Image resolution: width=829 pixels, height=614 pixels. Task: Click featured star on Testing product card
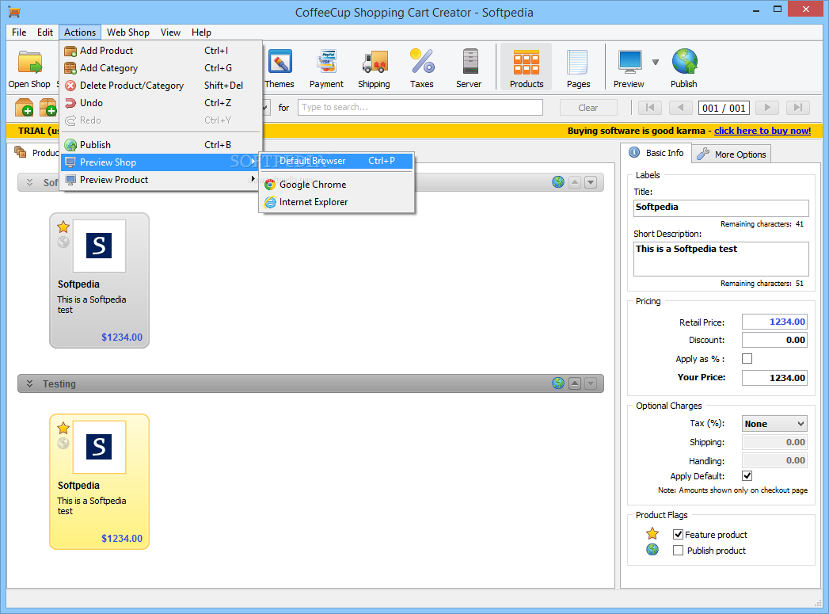click(x=63, y=429)
